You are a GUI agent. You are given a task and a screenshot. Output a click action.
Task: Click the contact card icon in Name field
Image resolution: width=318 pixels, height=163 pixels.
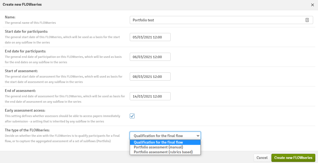click(307, 20)
